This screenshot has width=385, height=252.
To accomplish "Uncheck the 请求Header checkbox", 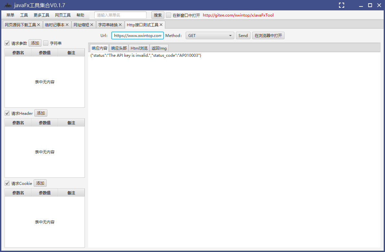I will point(7,113).
